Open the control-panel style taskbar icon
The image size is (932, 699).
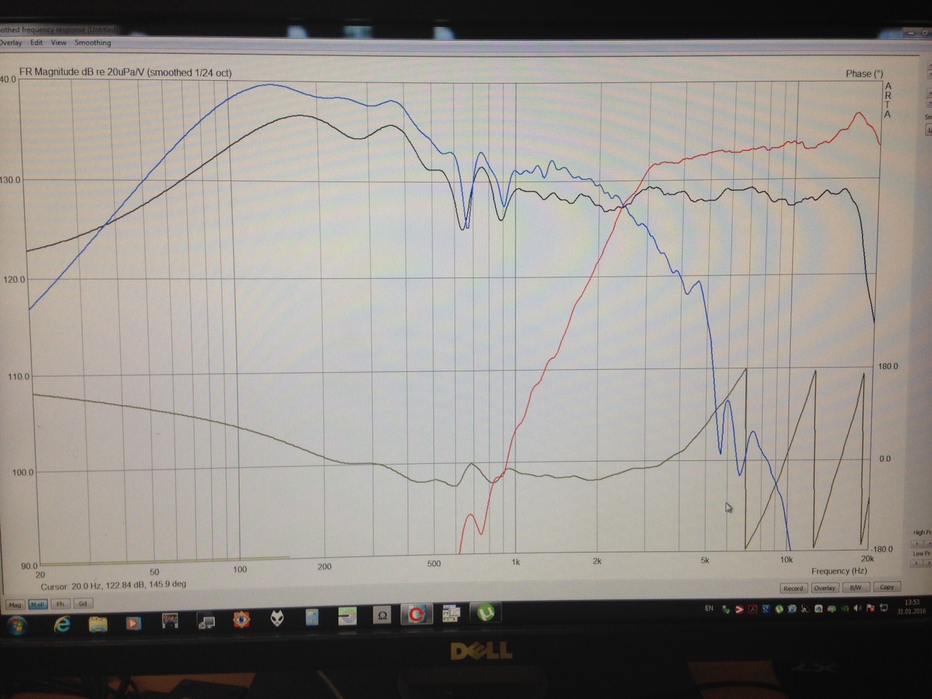coord(451,614)
